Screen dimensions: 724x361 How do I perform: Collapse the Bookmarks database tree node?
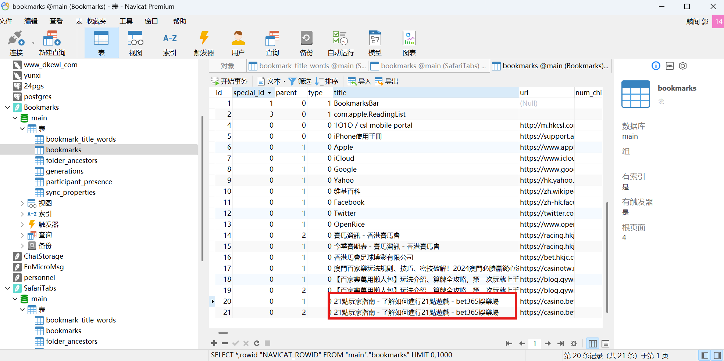(x=8, y=107)
